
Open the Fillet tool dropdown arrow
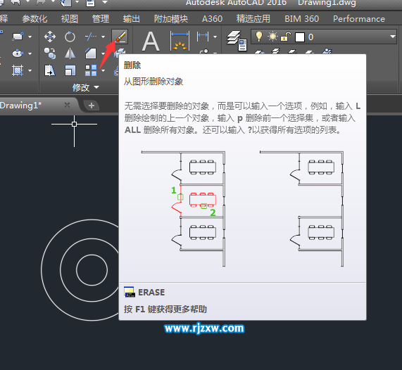103,53
